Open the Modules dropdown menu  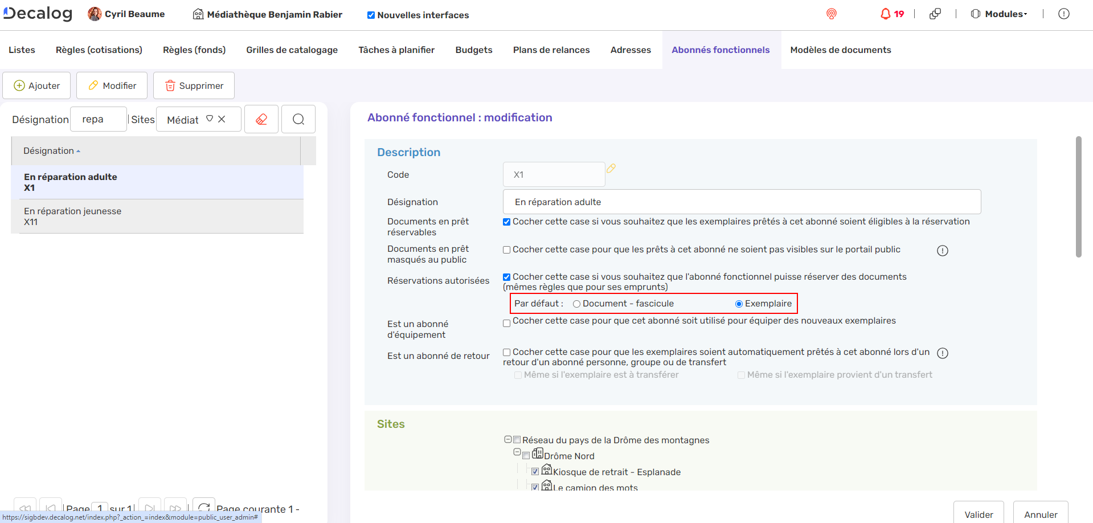pyautogui.click(x=1000, y=14)
